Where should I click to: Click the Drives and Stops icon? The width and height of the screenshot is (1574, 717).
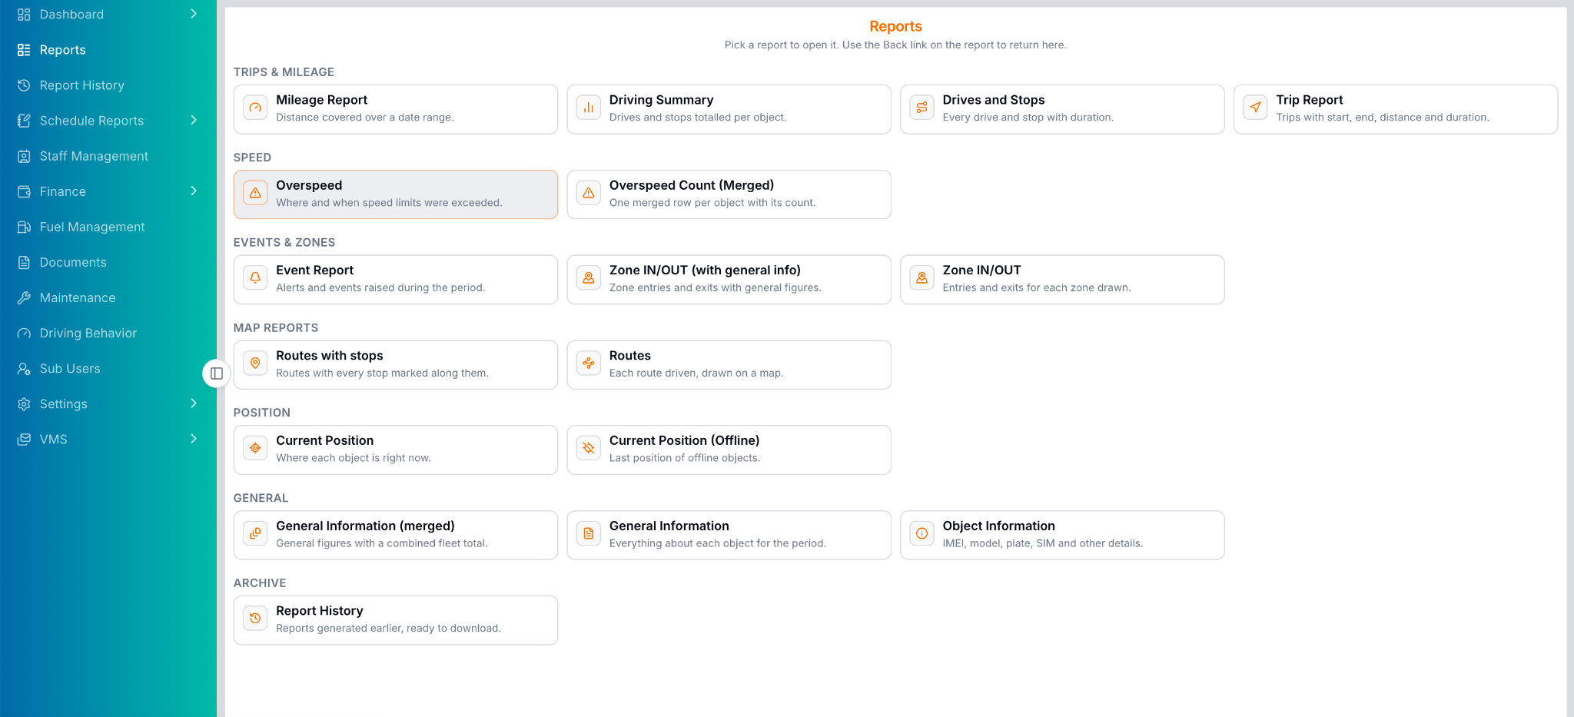pos(922,108)
